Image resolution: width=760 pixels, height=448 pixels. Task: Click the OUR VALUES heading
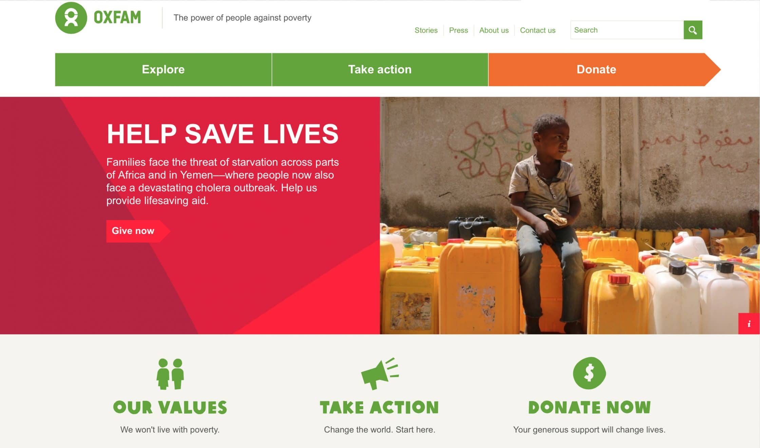(x=170, y=407)
